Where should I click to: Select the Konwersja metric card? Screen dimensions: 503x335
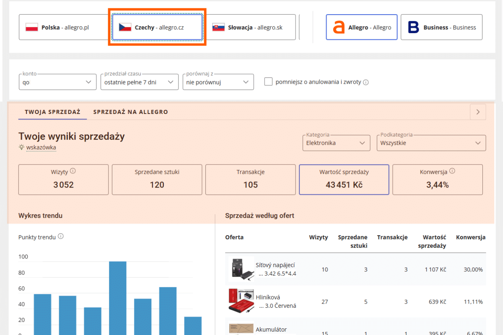click(x=438, y=180)
